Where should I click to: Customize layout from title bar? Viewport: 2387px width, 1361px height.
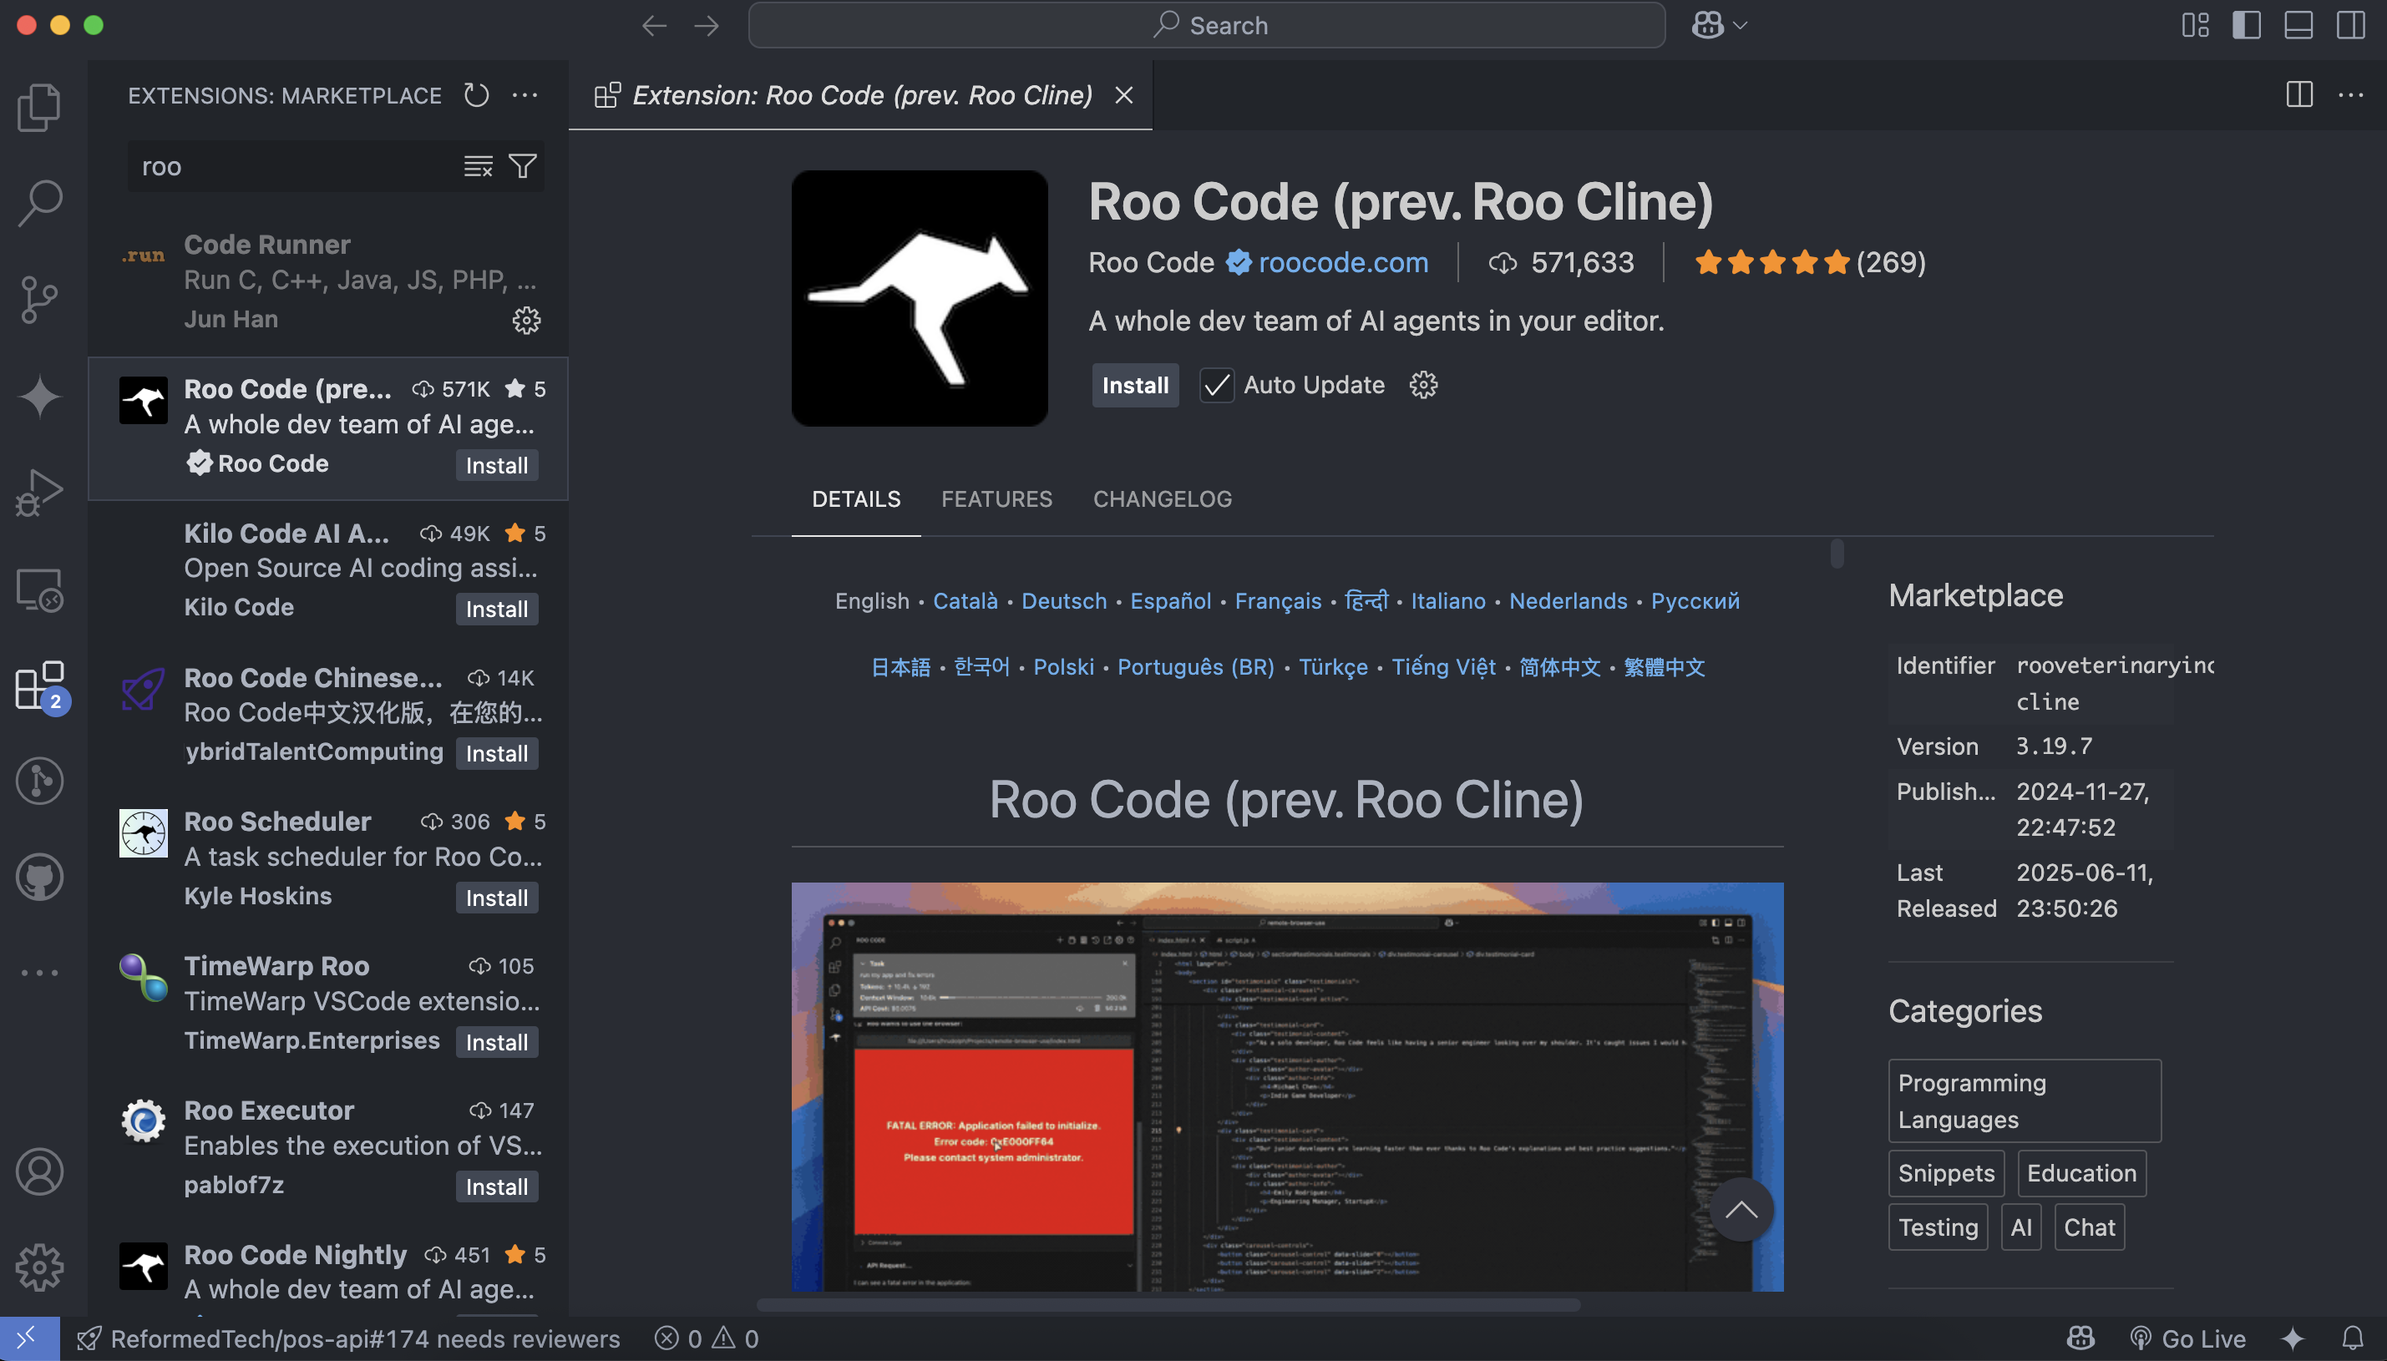[2196, 25]
